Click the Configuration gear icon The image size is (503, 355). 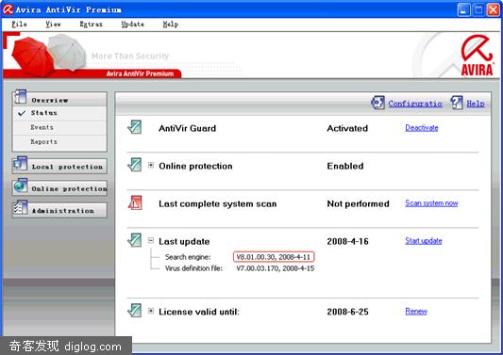pos(377,103)
